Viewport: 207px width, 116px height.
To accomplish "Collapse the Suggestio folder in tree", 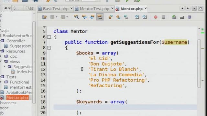I will coord(5,67).
